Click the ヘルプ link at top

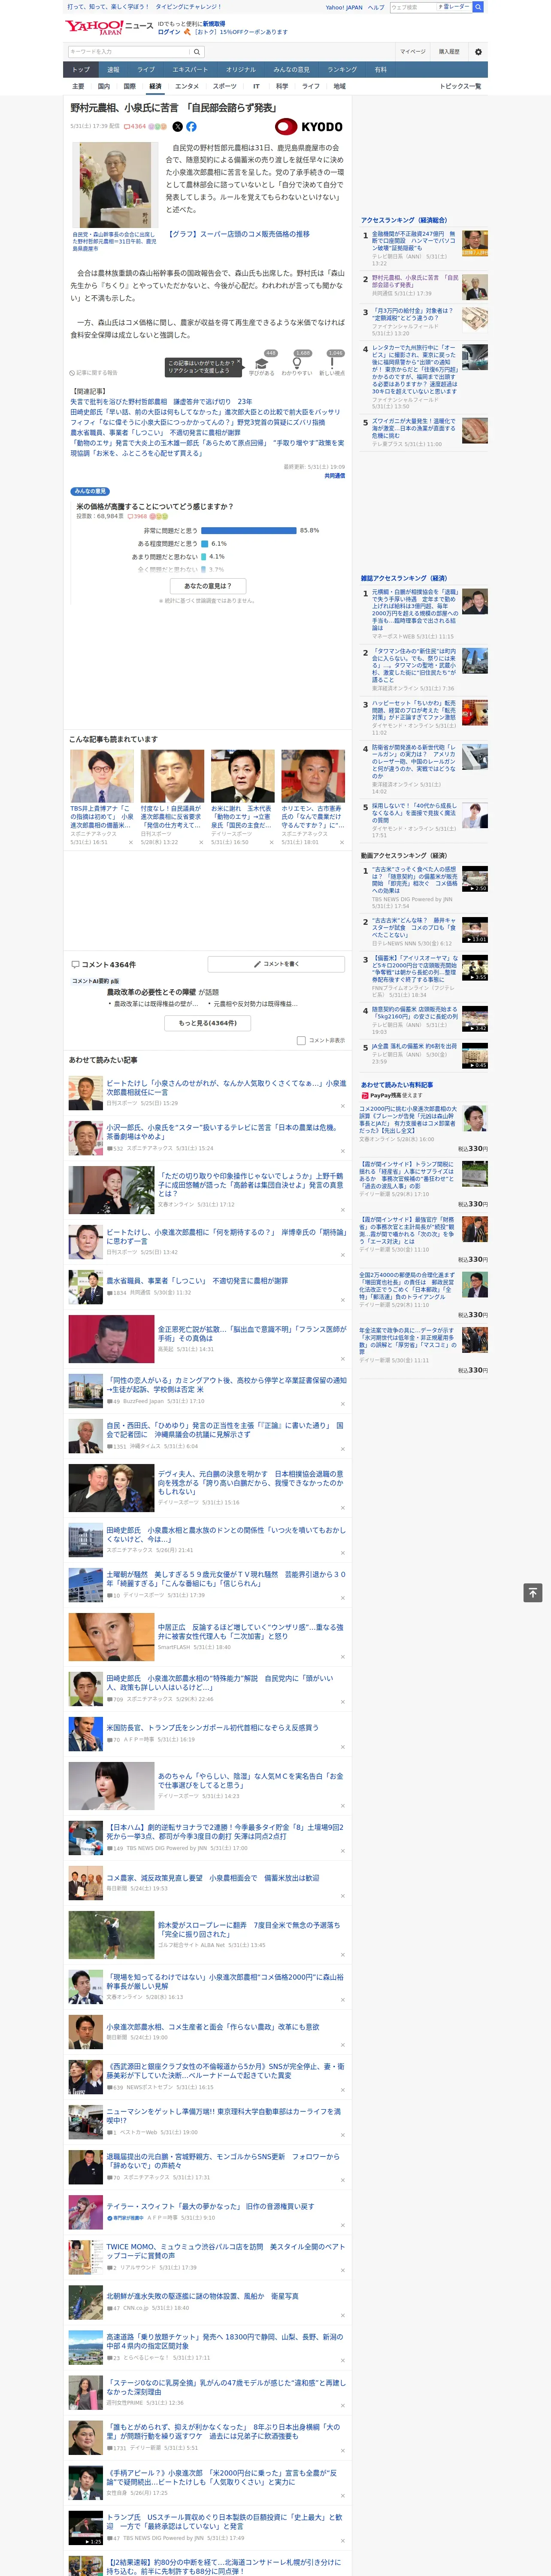375,7
